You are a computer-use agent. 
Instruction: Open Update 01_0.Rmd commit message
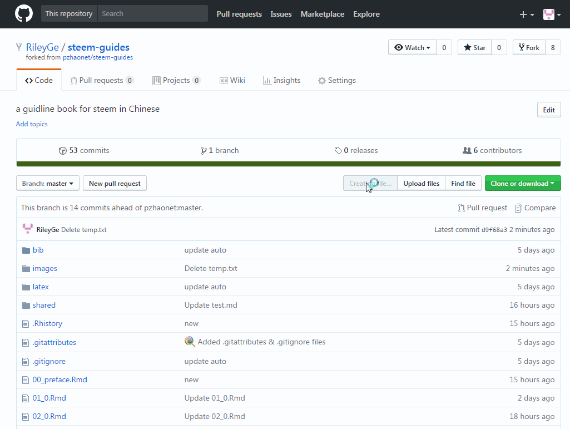(x=215, y=398)
